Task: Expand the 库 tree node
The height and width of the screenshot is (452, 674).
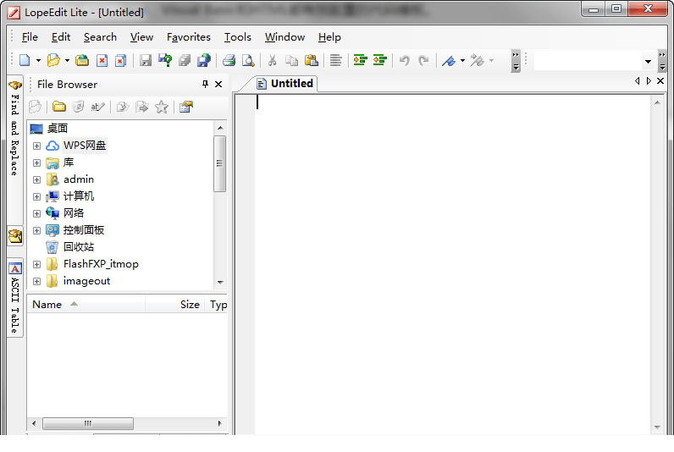Action: (36, 163)
